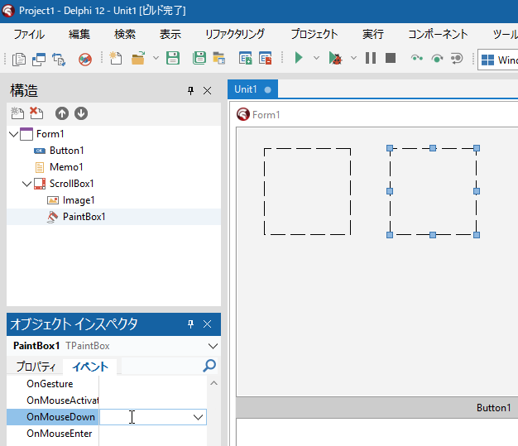518x446 pixels.
Task: Click the Object Inspector search magnifier
Action: click(x=209, y=366)
